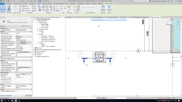This screenshot has height=102, width=182.
Task: Collapse the Identity Data properties group
Action: (32, 73)
